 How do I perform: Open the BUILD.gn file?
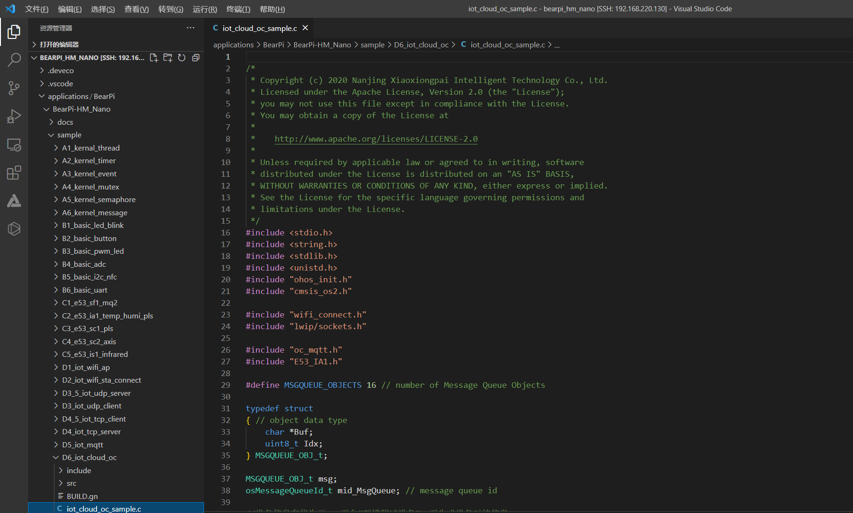116,496
